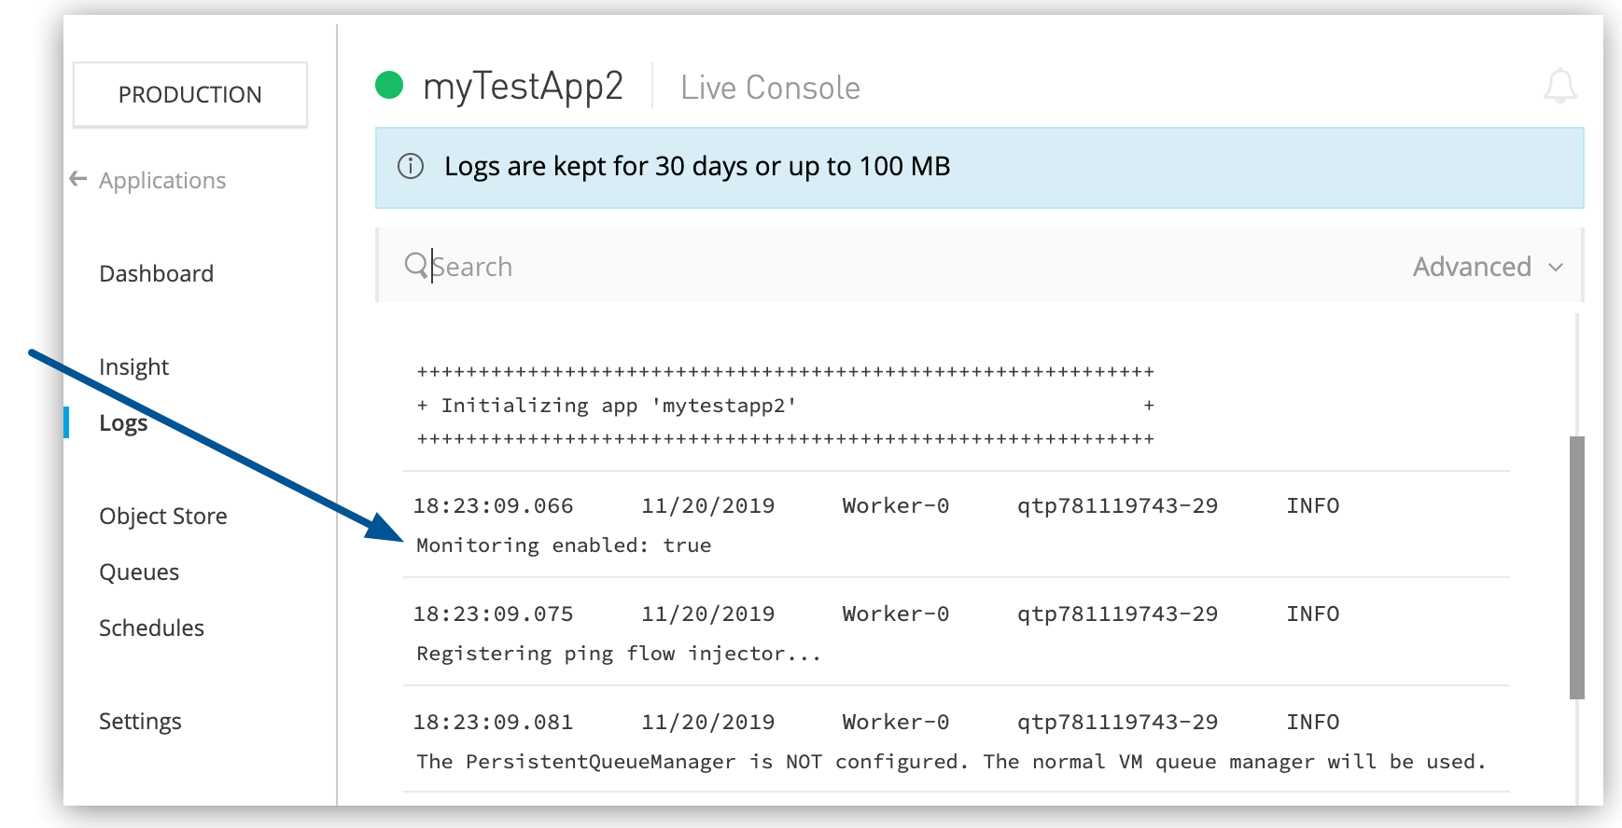The image size is (1622, 828).
Task: Select Logs in the sidebar
Action: (123, 422)
